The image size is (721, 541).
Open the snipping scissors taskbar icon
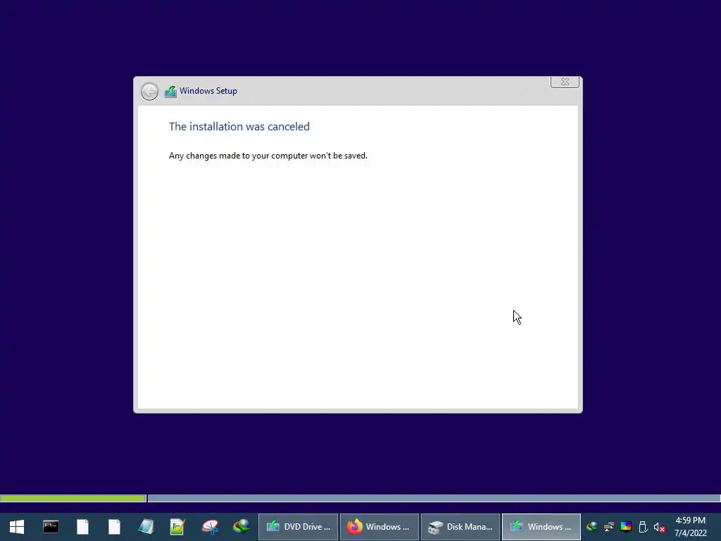tap(210, 527)
